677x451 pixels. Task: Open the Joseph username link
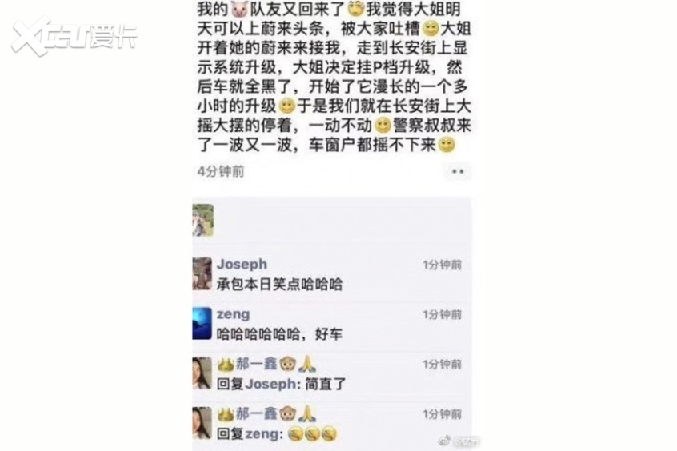242,264
